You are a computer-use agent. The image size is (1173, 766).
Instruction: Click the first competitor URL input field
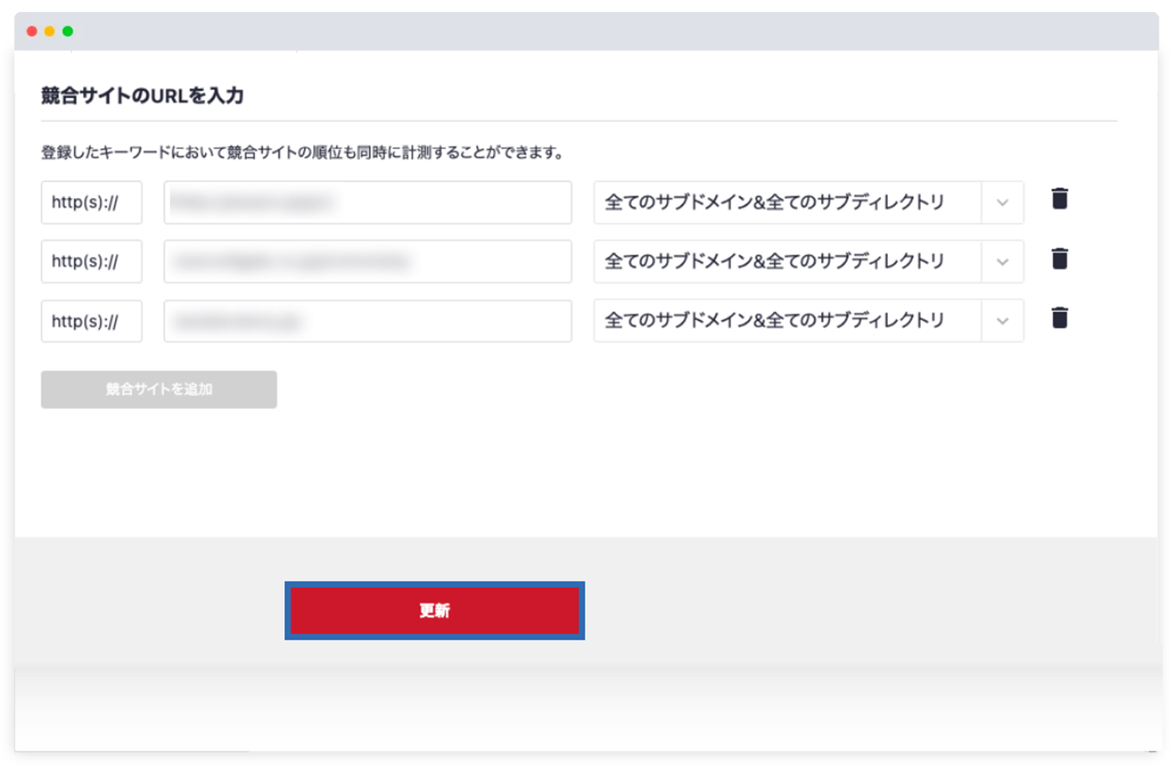point(367,203)
